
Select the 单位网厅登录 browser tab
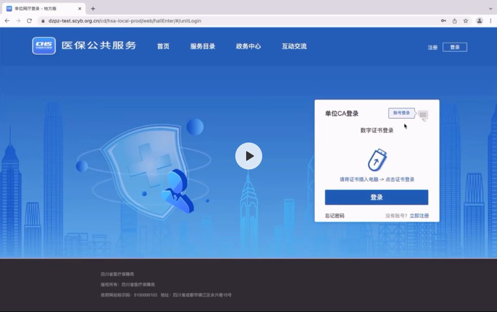(x=44, y=9)
